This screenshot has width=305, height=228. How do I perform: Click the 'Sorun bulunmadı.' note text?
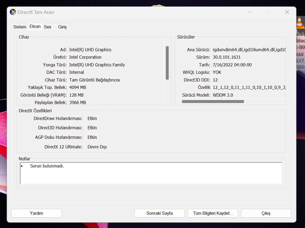[x=47, y=166]
